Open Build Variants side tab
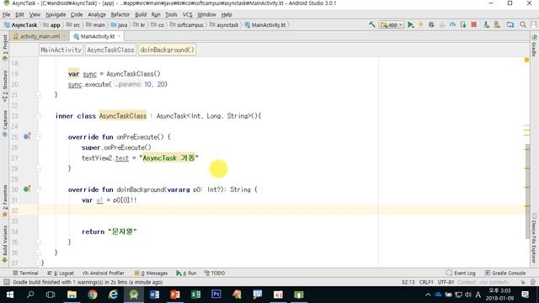Viewport: 539px width, 303px height. pos(4,244)
